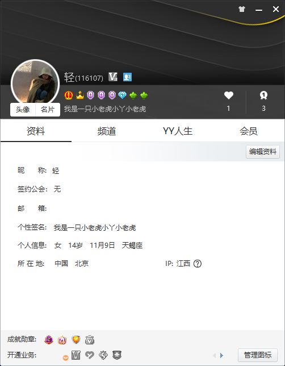This screenshot has height=366, width=285.
Task: Click the ribbon badge icon above 3
Action: 263,95
